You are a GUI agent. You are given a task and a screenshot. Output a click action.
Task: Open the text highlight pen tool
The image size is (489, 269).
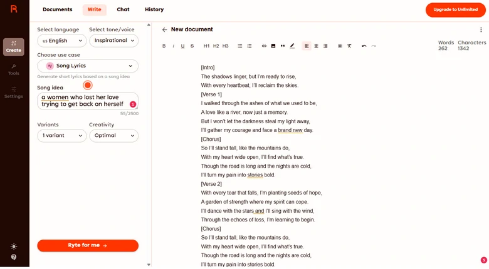pos(292,46)
